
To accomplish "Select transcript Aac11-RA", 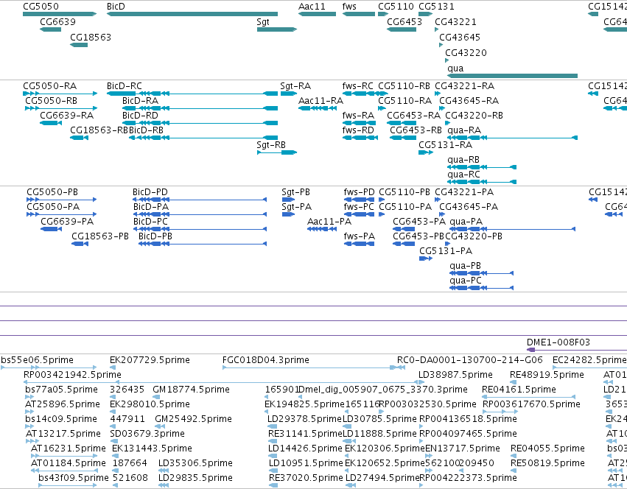I will point(318,108).
